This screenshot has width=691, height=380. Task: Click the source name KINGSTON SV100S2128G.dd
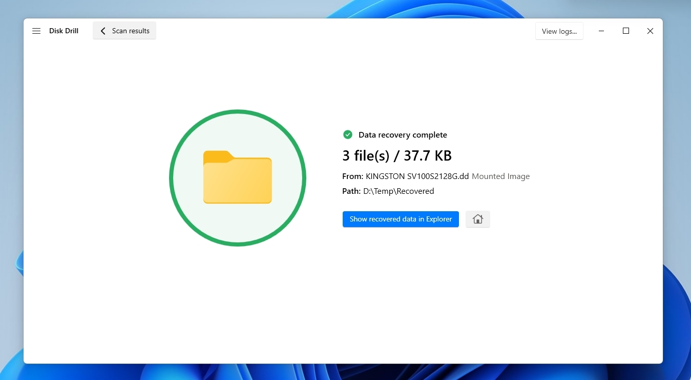[417, 176]
